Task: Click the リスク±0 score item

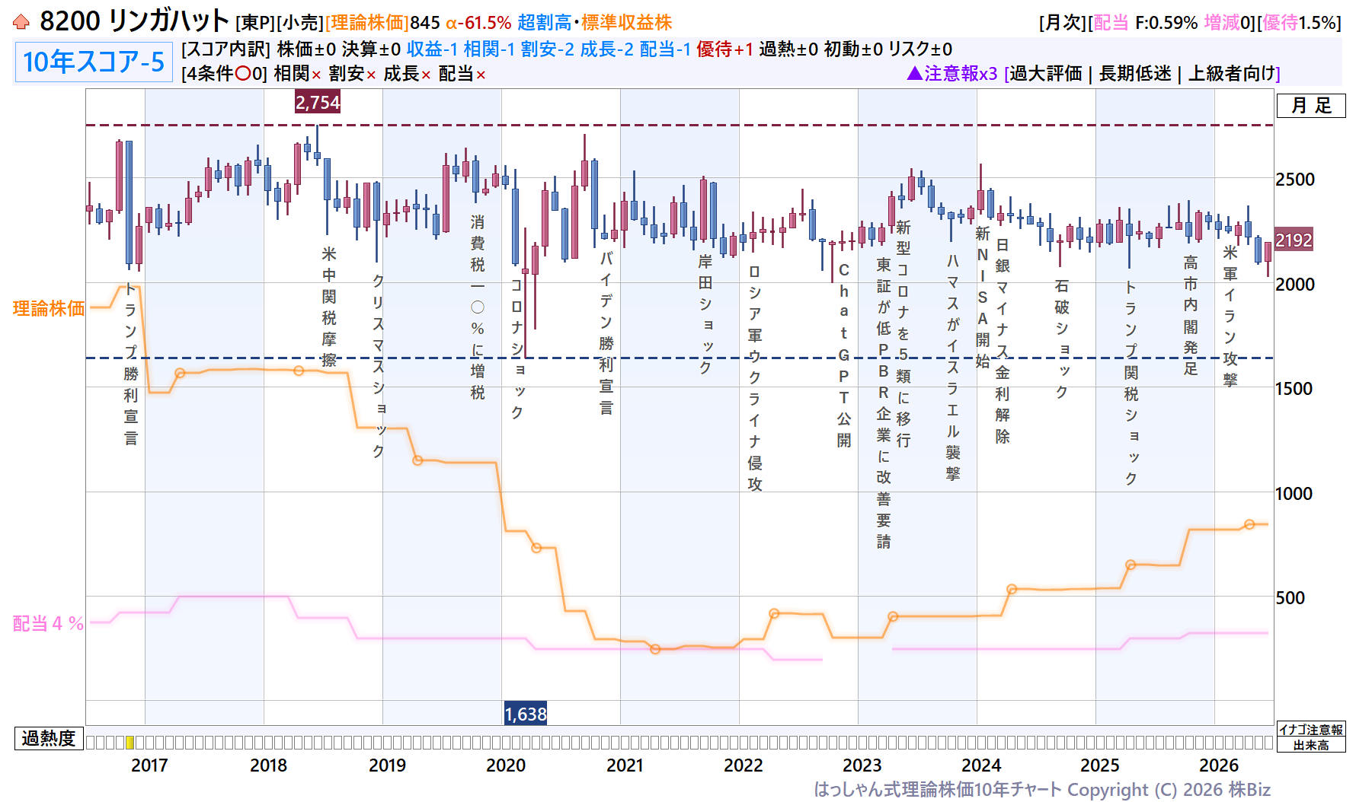Action: [920, 49]
